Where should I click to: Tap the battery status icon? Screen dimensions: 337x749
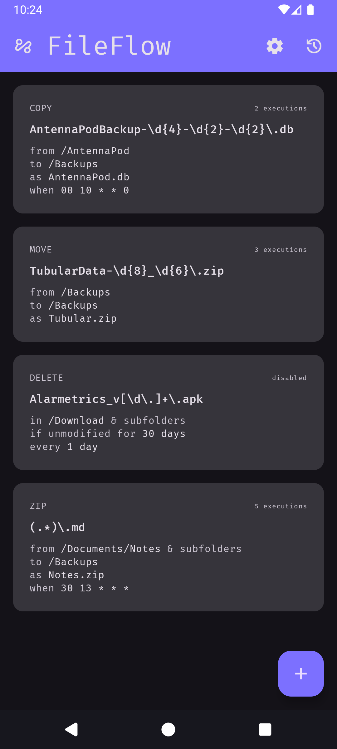coord(310,10)
